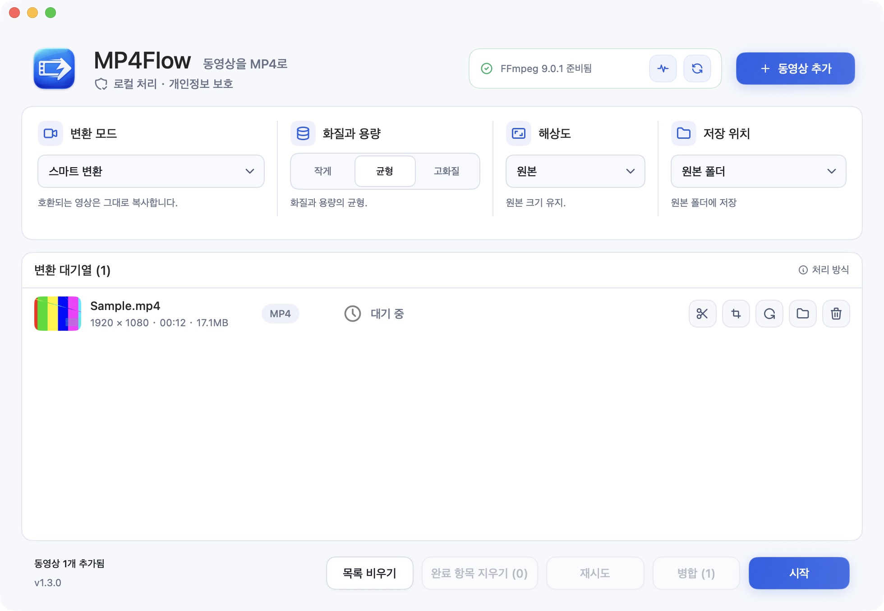Click the green FFmpeg ready checkmark icon
884x611 pixels.
tap(486, 68)
